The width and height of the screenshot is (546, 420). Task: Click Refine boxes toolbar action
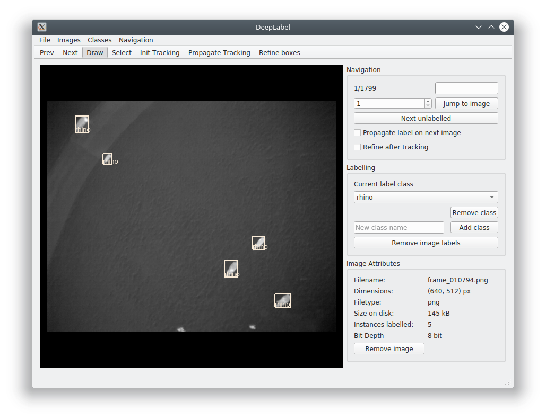click(x=279, y=53)
